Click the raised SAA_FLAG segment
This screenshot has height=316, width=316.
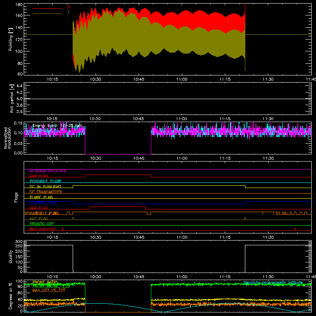coord(117,207)
